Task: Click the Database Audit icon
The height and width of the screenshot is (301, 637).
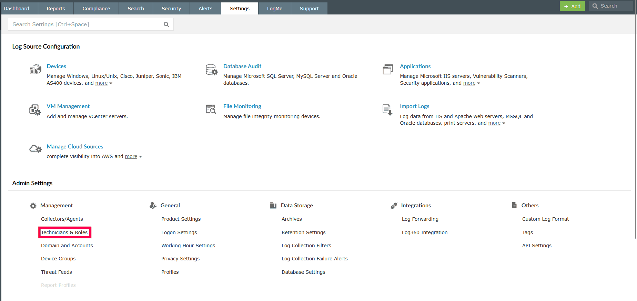Action: tap(212, 70)
